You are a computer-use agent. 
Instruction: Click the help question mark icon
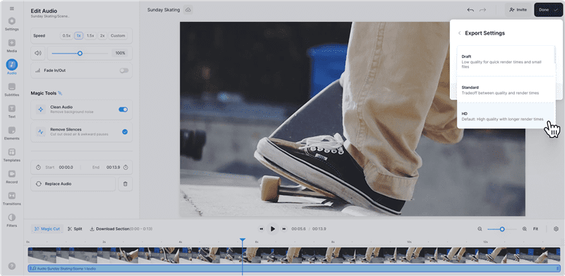tap(11, 266)
